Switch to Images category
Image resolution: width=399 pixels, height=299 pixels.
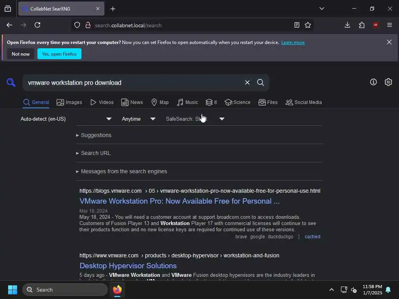[69, 102]
